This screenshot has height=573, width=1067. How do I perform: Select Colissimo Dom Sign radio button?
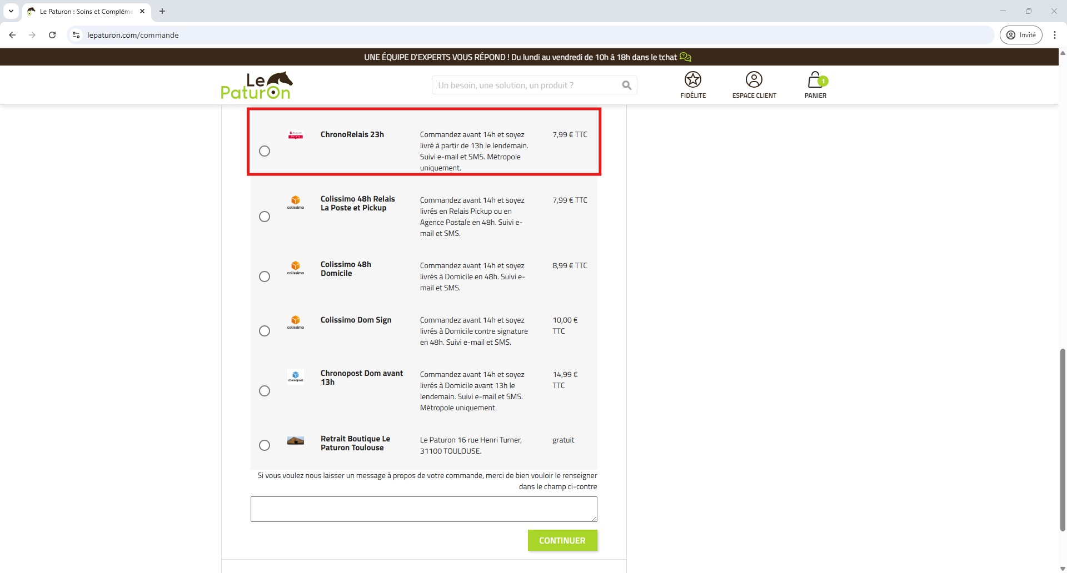pyautogui.click(x=265, y=331)
